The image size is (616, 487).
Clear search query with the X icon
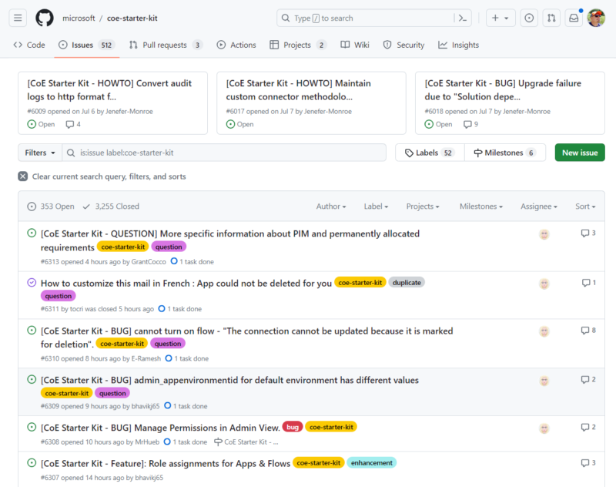point(23,176)
